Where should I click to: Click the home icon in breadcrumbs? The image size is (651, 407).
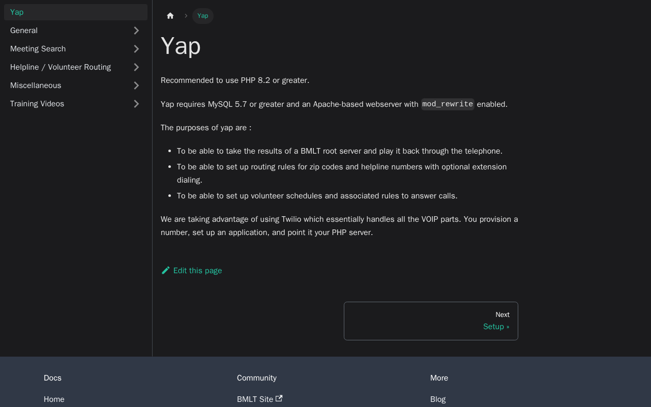pos(170,16)
